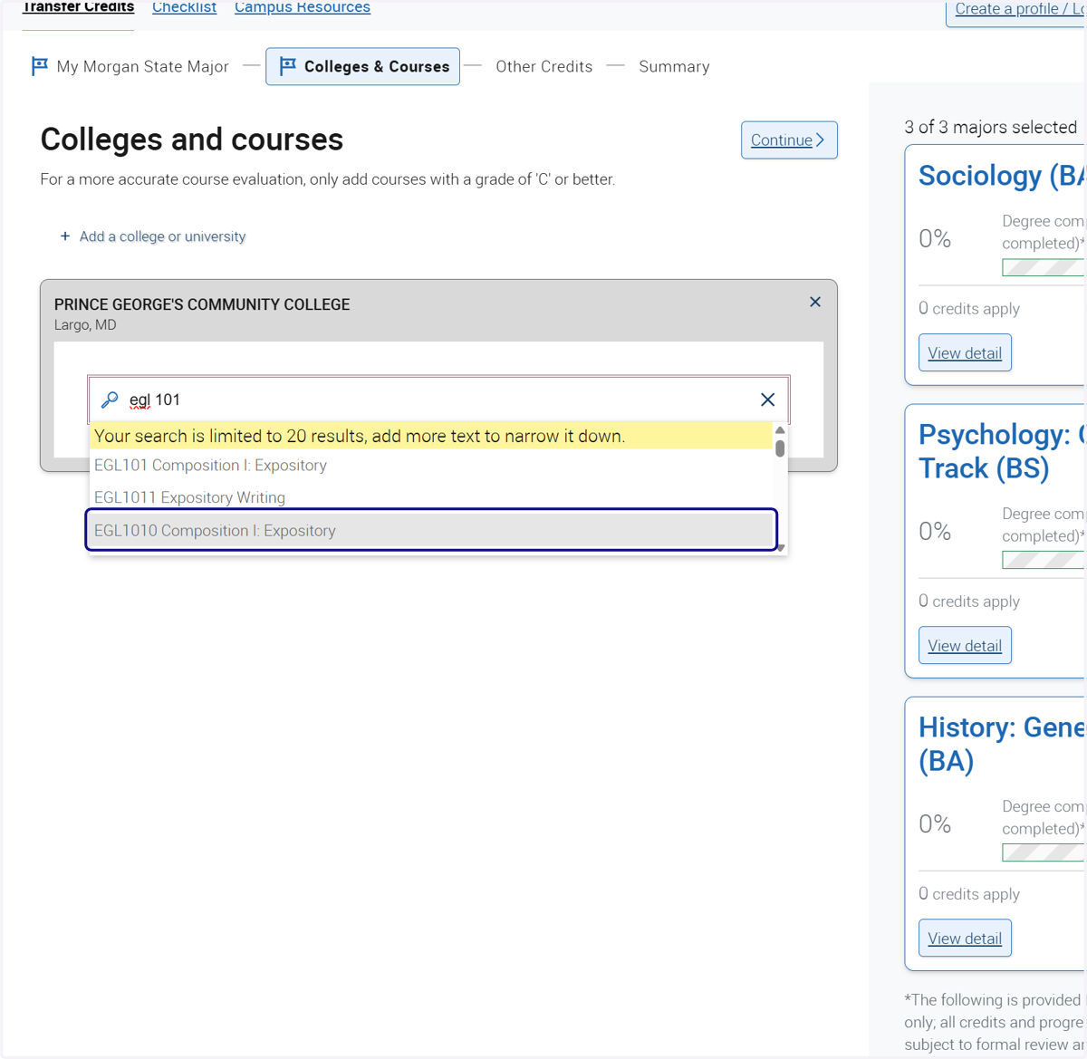
Task: Remove Prince George's Community College card
Action: [815, 302]
